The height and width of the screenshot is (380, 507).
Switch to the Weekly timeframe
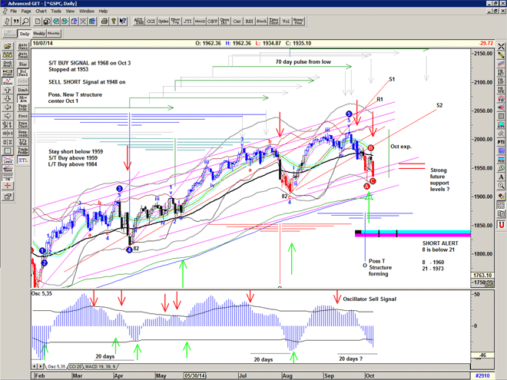point(39,34)
